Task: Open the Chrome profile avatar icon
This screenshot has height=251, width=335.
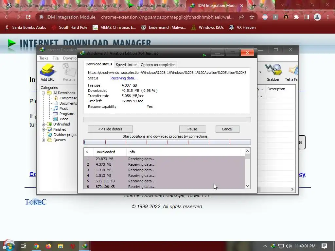Action: click(317, 17)
